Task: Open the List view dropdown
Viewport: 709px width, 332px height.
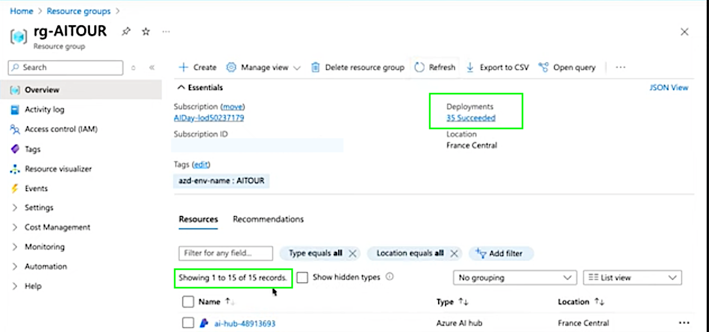Action: coord(632,278)
